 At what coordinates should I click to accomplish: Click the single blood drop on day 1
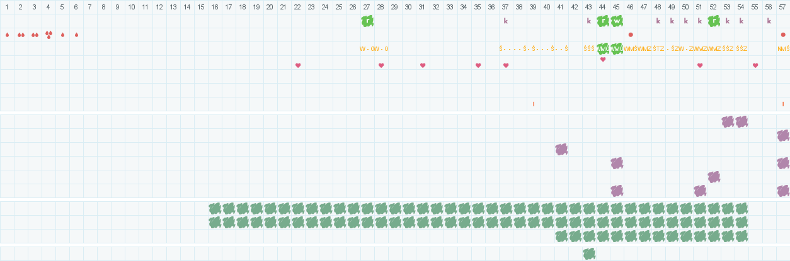[7, 35]
